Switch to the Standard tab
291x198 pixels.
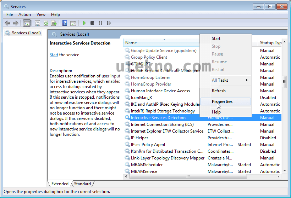pyautogui.click(x=82, y=184)
